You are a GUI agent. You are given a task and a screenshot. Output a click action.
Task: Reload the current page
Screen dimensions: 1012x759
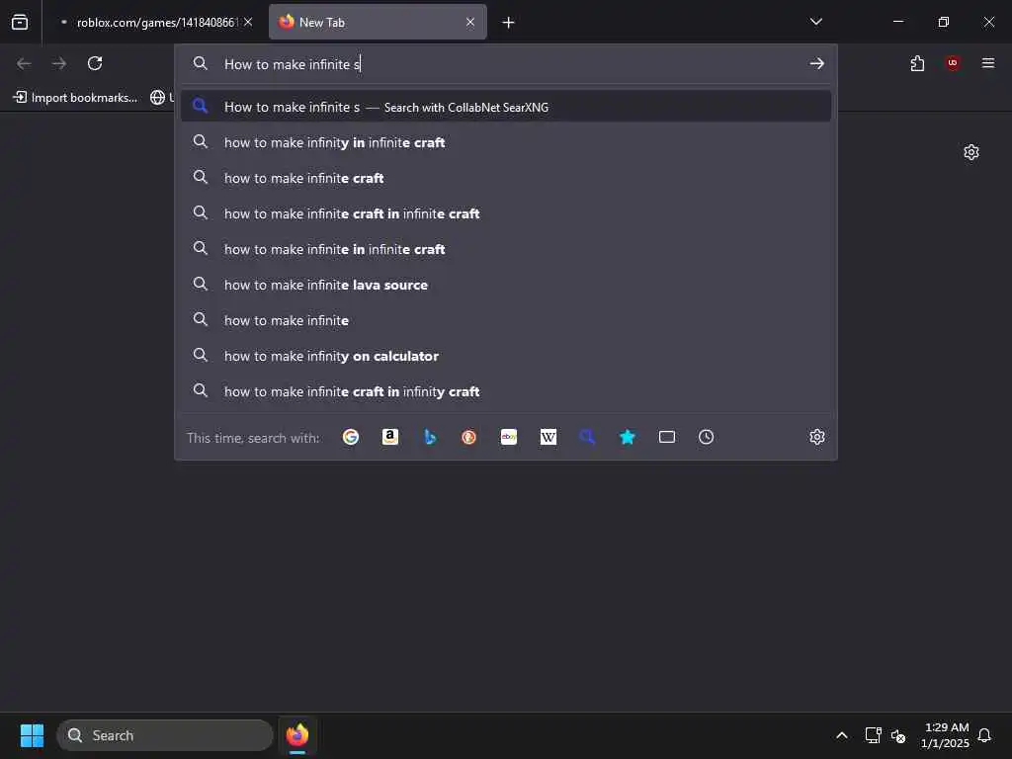coord(95,63)
